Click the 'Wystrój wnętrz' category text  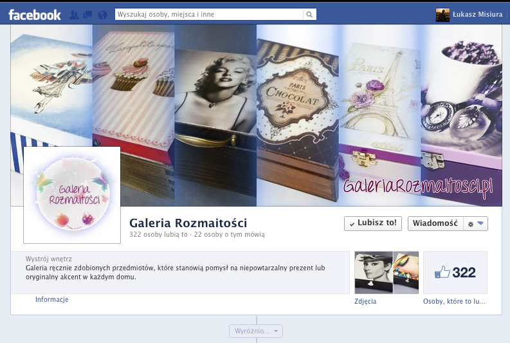(49, 259)
